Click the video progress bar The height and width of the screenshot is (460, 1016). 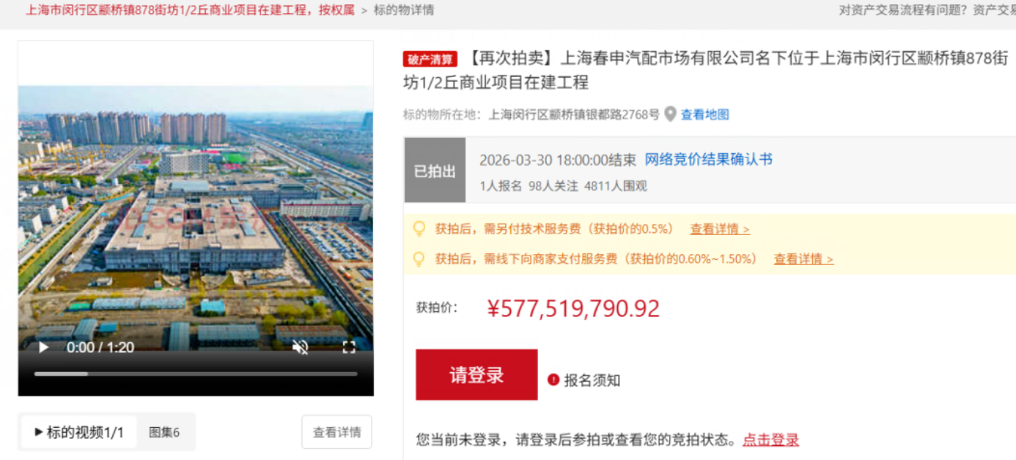click(196, 374)
